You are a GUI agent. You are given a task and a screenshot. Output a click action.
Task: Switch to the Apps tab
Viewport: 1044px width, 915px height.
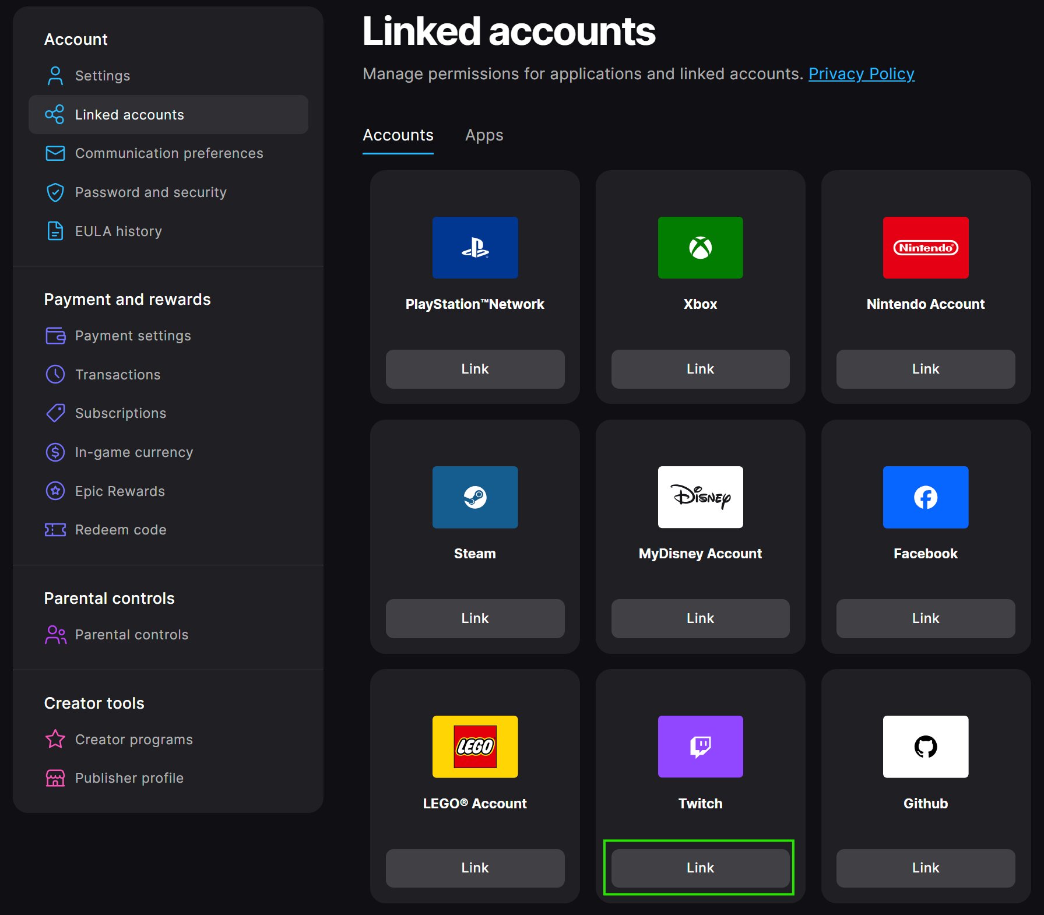(x=484, y=135)
